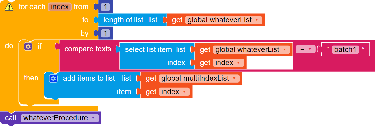
Task: Select the compare texts block
Action: point(88,49)
